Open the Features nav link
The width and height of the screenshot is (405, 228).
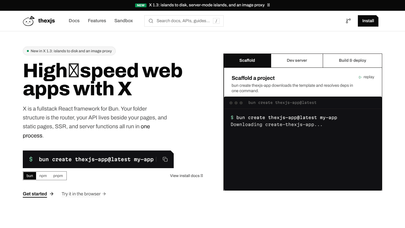[x=97, y=21]
